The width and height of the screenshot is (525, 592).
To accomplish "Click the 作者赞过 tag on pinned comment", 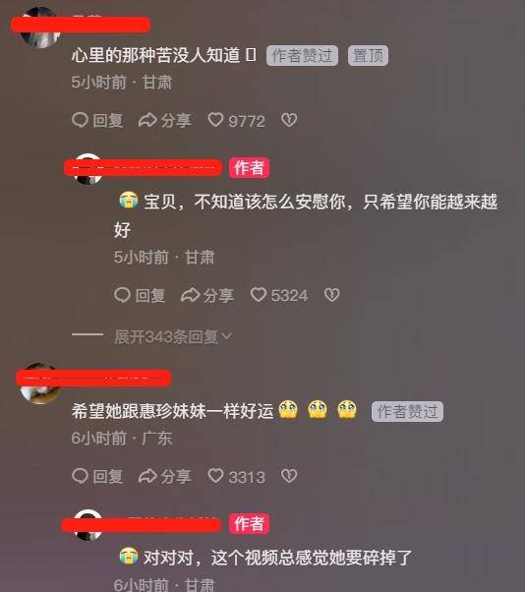I will click(x=302, y=56).
